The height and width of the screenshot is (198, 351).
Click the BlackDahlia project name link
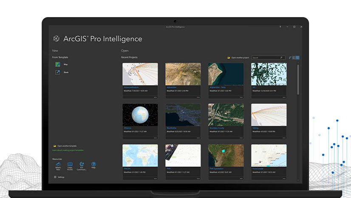(x=172, y=128)
